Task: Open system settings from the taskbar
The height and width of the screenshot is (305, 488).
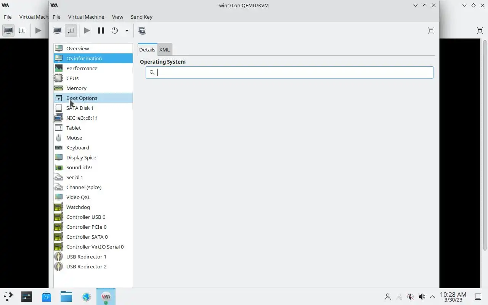Action: tap(27, 297)
